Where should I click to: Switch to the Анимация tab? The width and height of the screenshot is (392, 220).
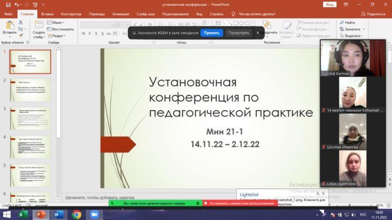(120, 14)
